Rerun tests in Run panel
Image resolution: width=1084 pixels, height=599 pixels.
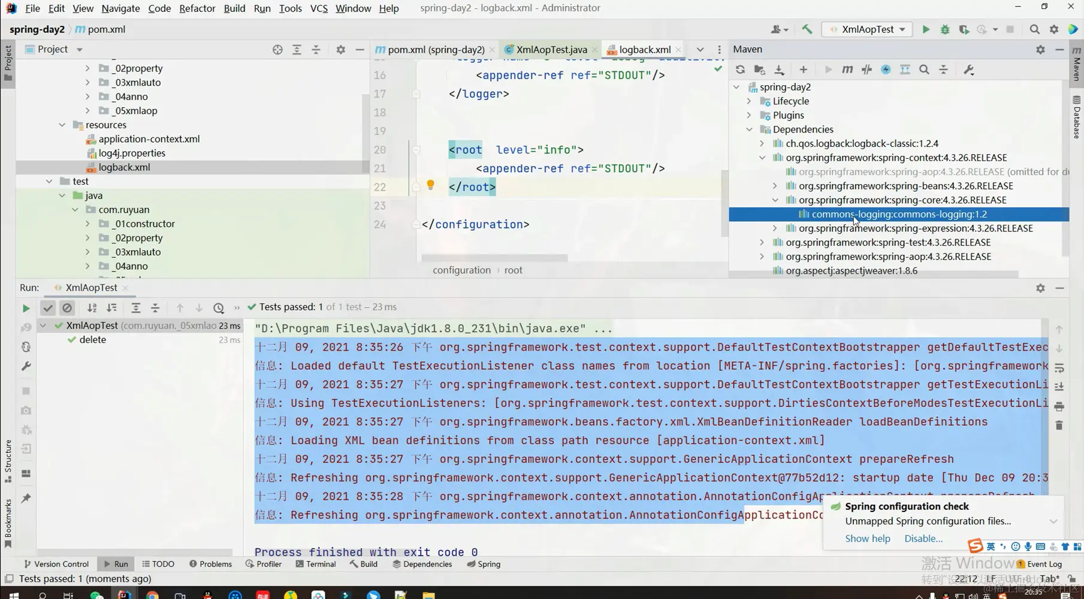coord(26,308)
